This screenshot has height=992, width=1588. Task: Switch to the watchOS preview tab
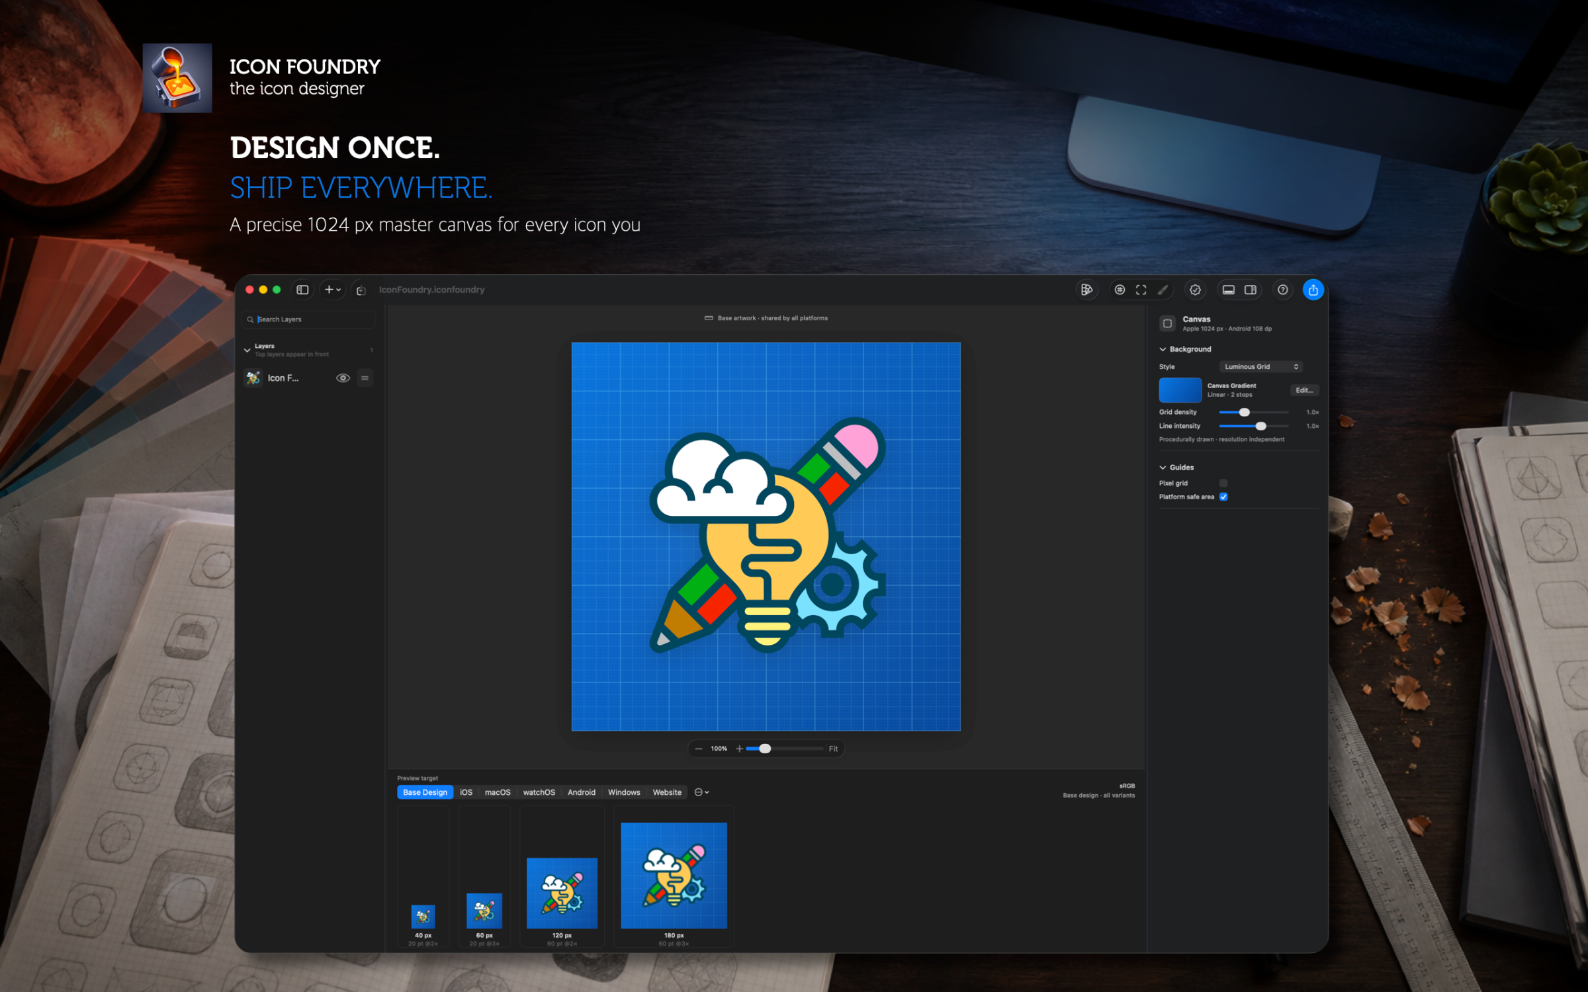click(x=539, y=792)
